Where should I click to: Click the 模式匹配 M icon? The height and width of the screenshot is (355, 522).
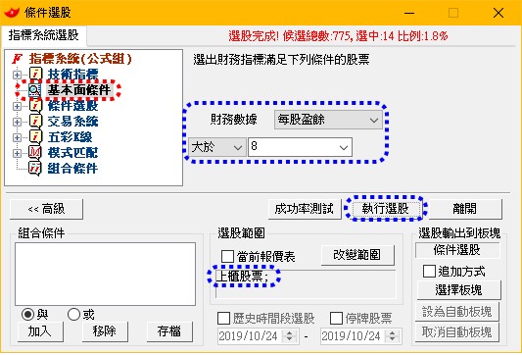point(35,153)
